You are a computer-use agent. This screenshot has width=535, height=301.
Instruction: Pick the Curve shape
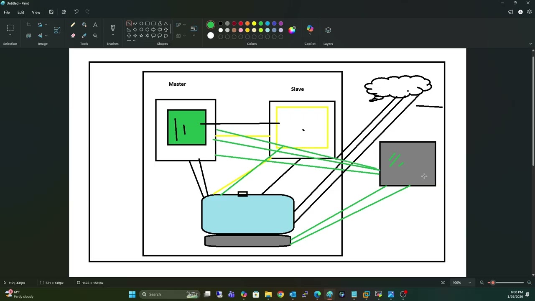pyautogui.click(x=135, y=23)
